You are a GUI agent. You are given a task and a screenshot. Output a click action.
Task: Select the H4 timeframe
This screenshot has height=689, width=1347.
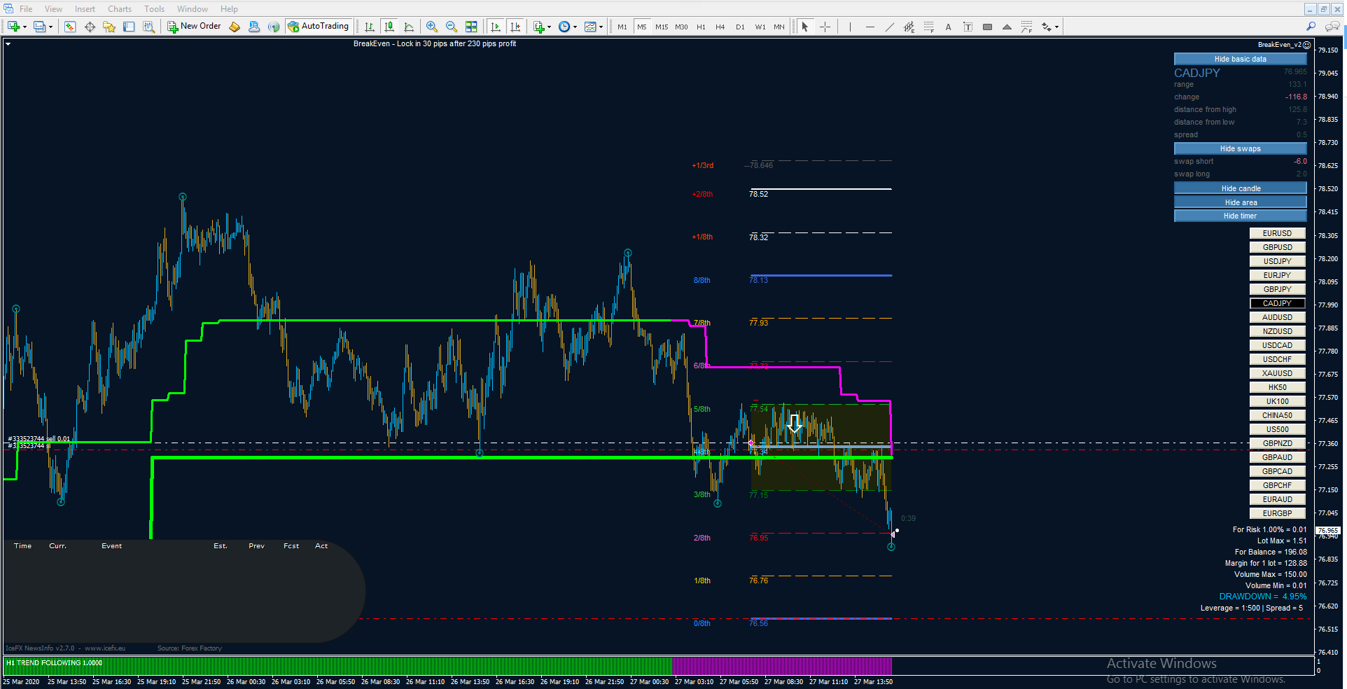720,27
